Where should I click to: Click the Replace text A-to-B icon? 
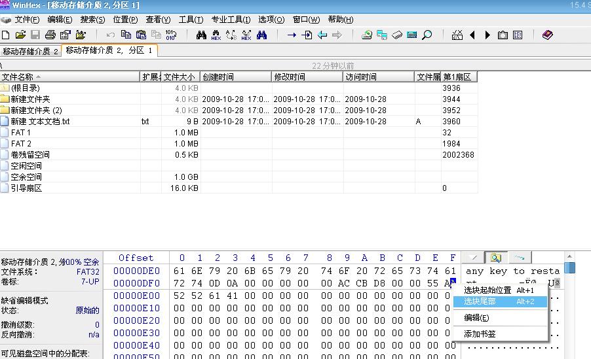click(231, 35)
